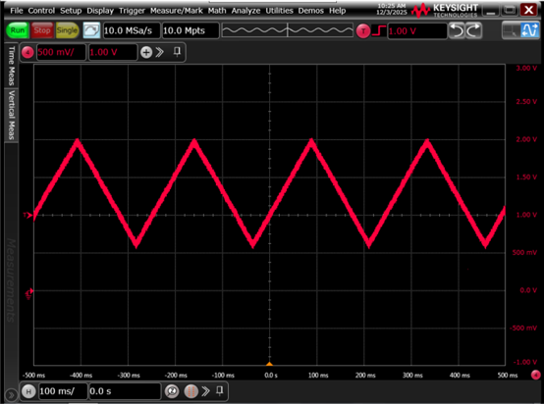Close the oscilloscope application
The width and height of the screenshot is (544, 404).
[528, 10]
